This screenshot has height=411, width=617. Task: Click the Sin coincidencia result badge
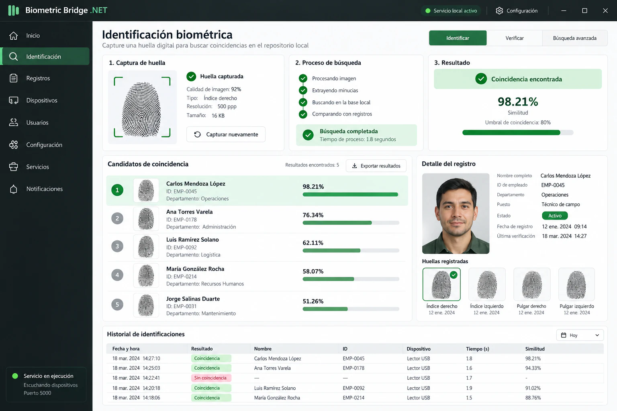click(211, 378)
